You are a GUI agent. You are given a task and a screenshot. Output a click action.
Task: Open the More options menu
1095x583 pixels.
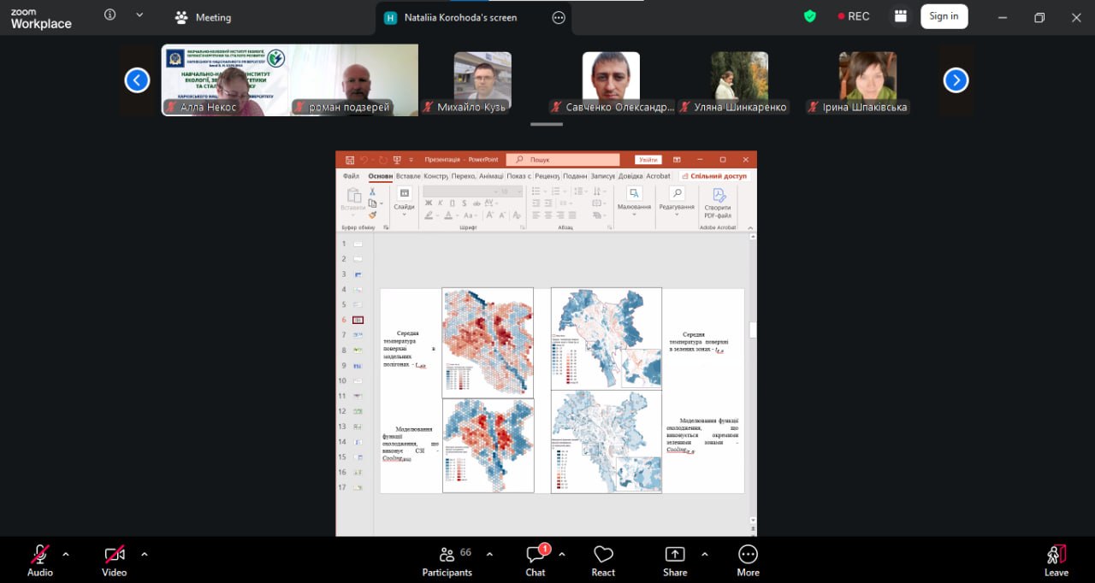pos(748,560)
